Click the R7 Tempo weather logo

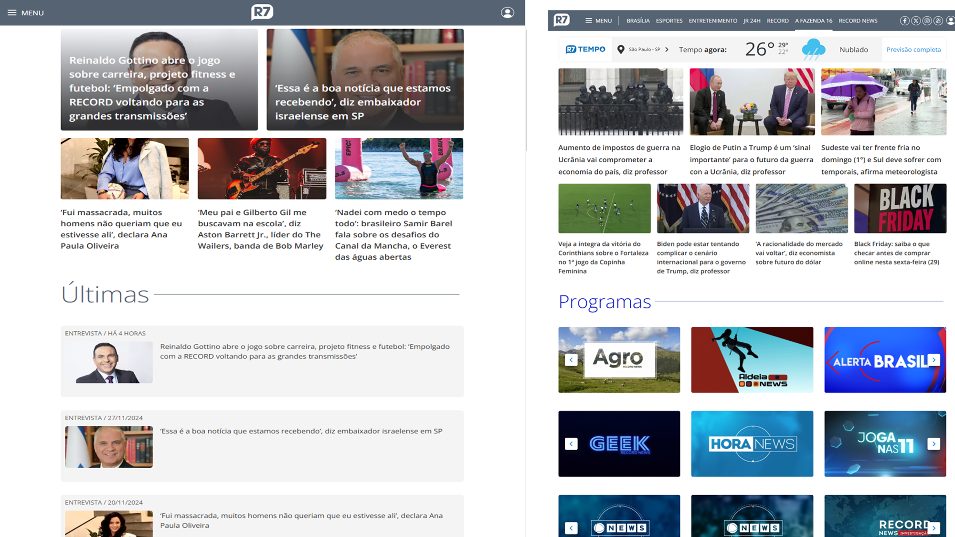pyautogui.click(x=585, y=49)
